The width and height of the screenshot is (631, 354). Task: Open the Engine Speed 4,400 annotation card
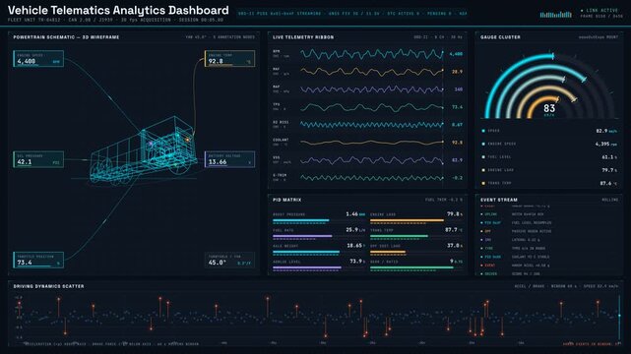coord(38,59)
